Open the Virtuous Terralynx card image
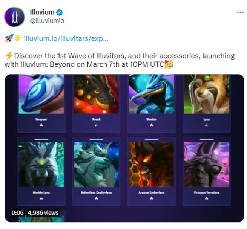The width and height of the screenshot is (247, 229). point(207,164)
